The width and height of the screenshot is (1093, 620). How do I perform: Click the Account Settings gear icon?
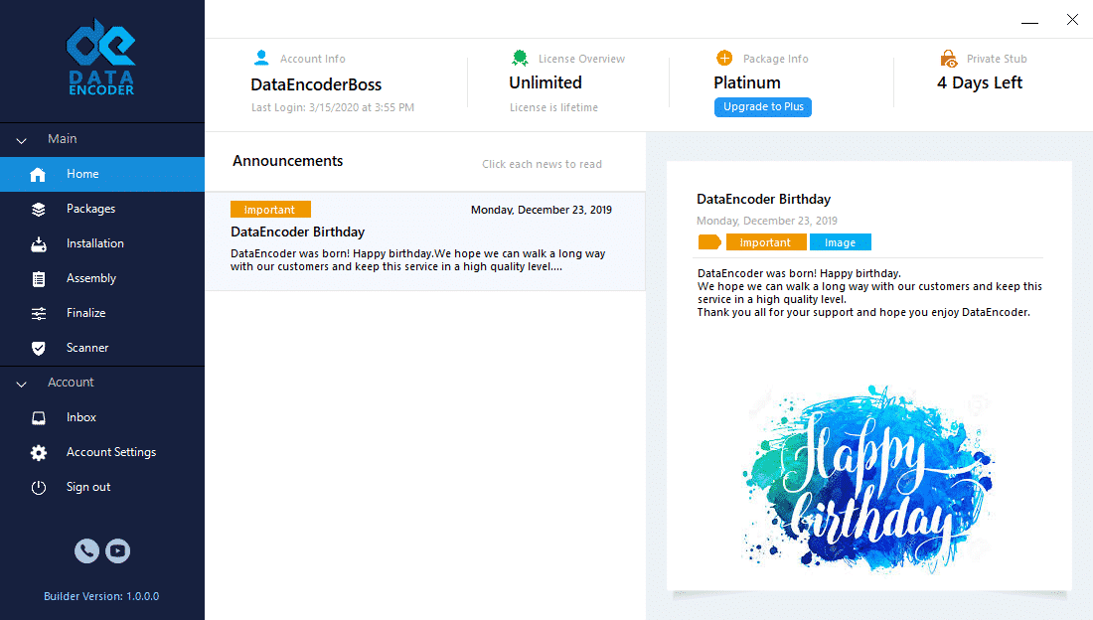point(39,453)
